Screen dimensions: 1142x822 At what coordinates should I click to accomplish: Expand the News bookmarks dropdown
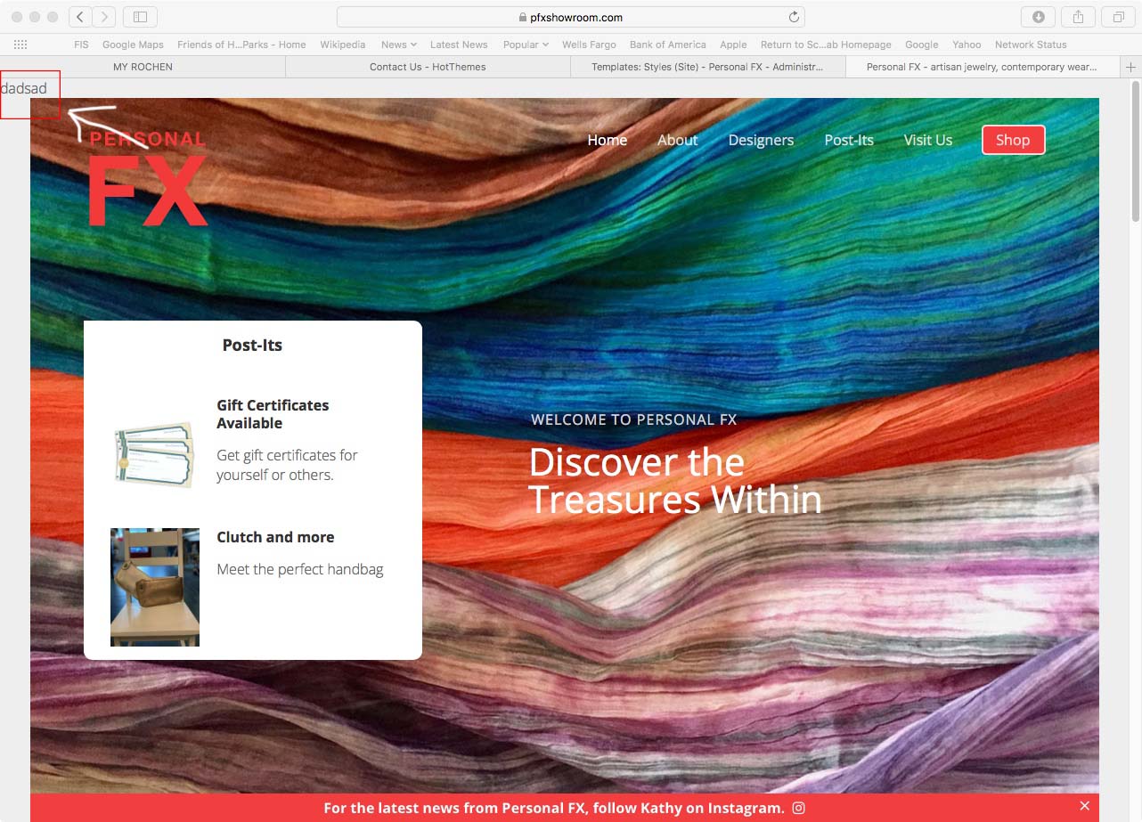pos(399,45)
